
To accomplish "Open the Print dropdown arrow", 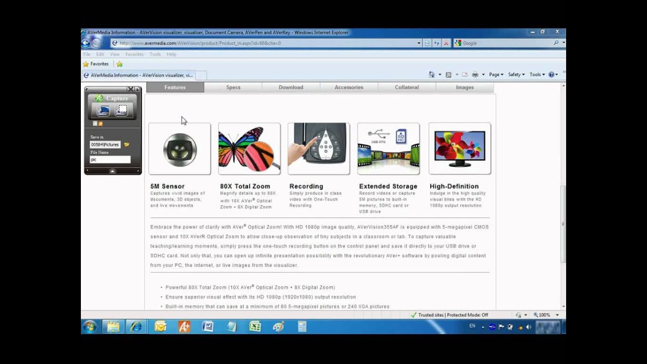I will tap(483, 75).
